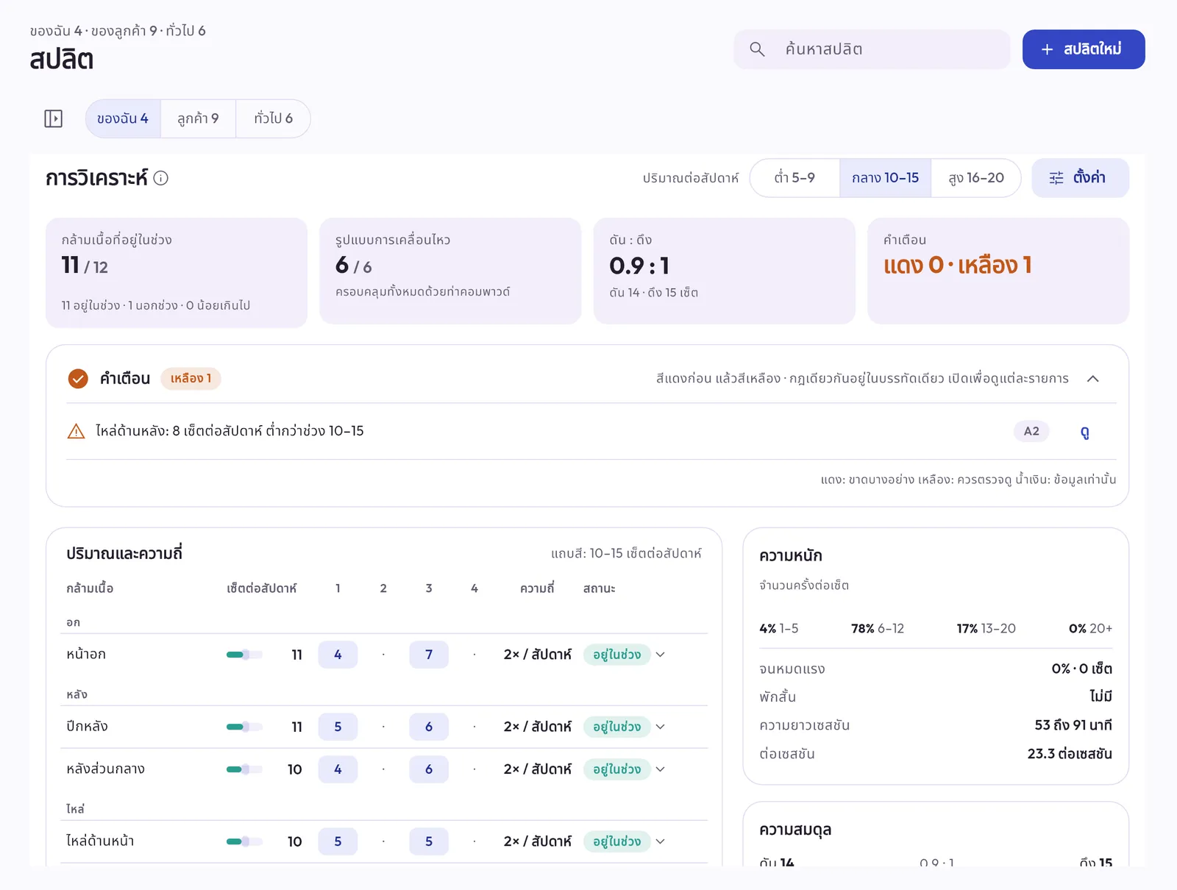Select the กลาง 10–15 weekly volume option
1177x890 pixels.
tap(885, 178)
